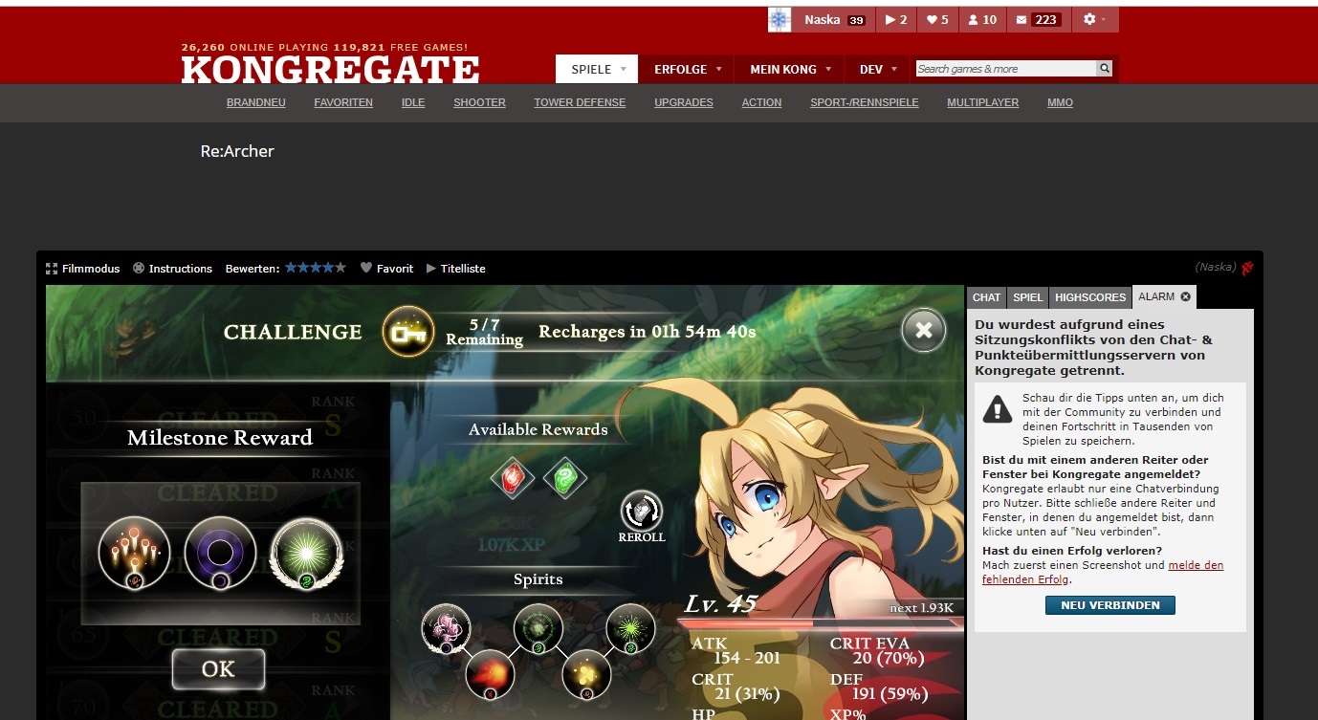Open the Naska user avatar
Image resolution: width=1318 pixels, height=720 pixels.
click(780, 19)
